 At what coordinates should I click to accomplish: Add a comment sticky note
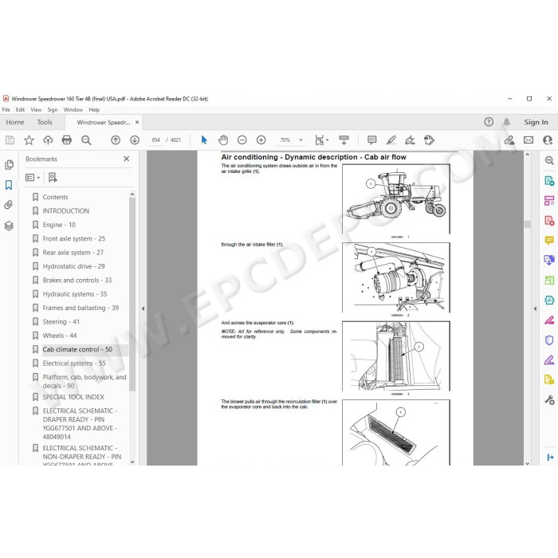(372, 140)
